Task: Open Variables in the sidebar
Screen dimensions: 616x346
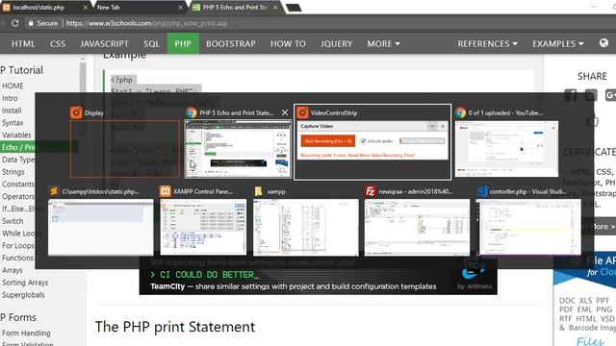Action: click(16, 135)
